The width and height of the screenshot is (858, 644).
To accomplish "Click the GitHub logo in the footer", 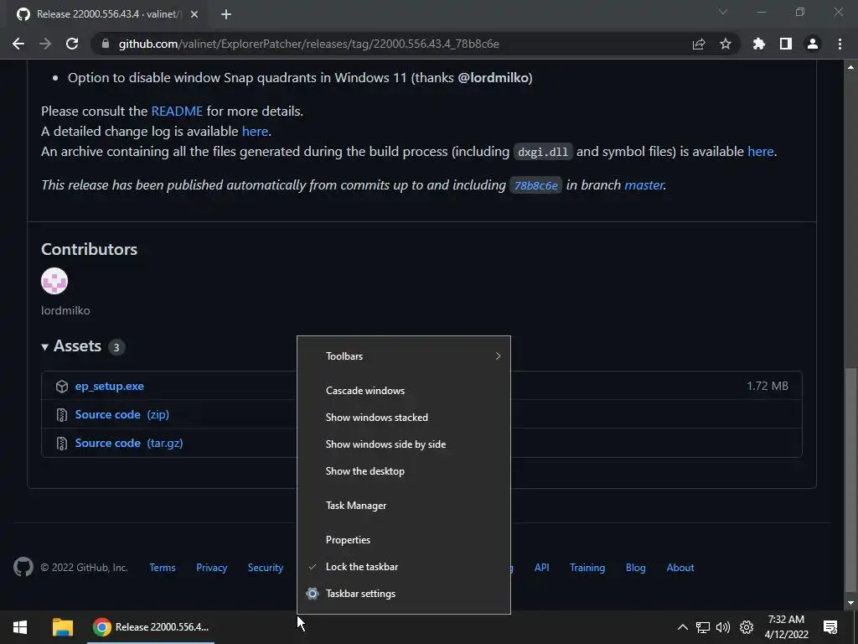I will click(23, 568).
